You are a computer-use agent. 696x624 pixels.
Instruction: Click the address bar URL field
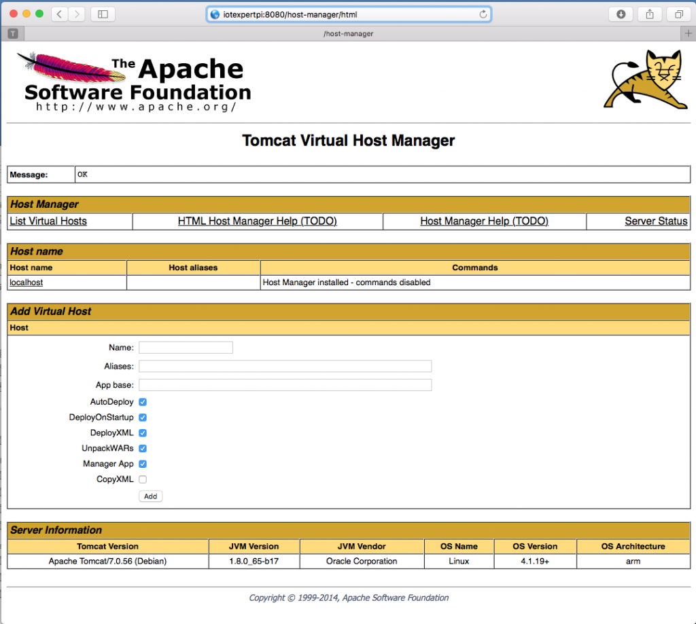point(349,14)
